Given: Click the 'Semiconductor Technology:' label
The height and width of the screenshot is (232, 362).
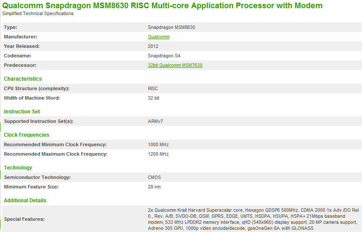Looking at the screenshot, I should pos(37,177).
